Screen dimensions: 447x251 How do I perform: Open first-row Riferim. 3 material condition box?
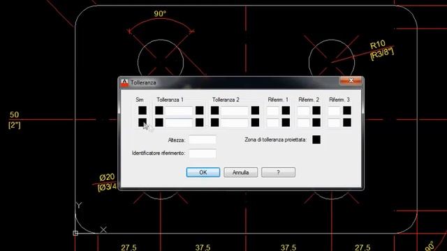point(347,110)
